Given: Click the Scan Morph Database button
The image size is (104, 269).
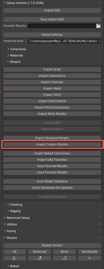Looking at the screenshot, I should 52,181.
